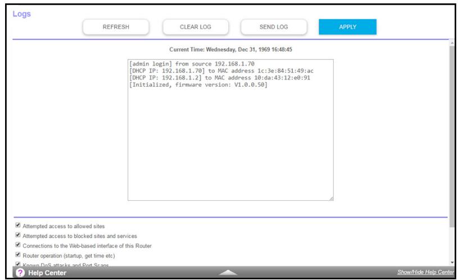Click the "[admin login] from source 192.168.1.70" log line
458x280 pixels.
tap(192, 64)
